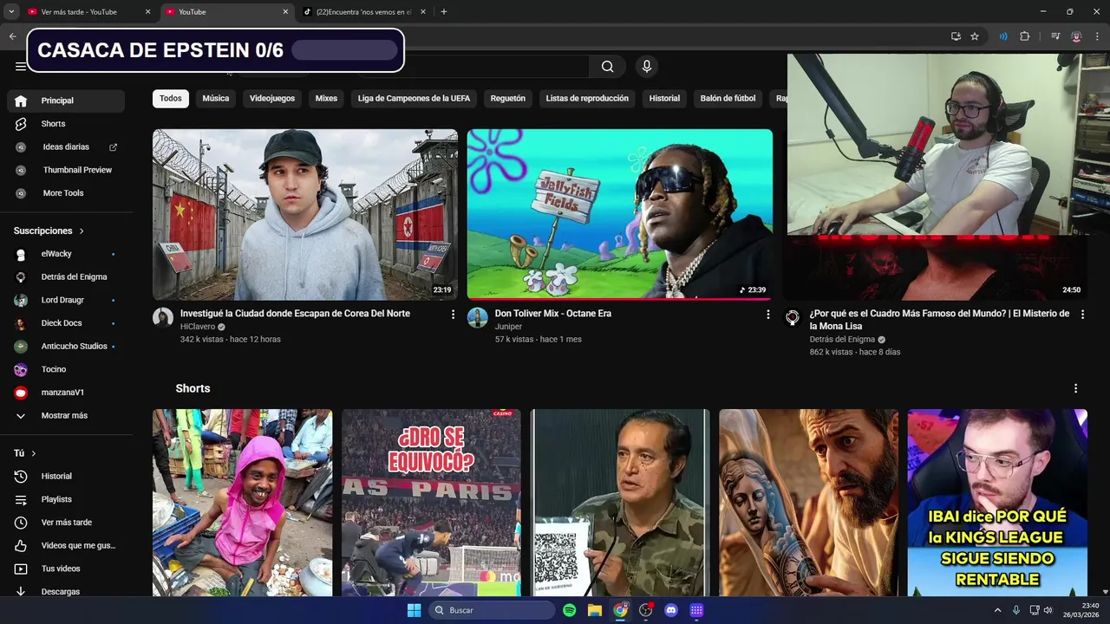Viewport: 1110px width, 624px height.
Task: Open Chrome tab search dropdown
Action: coord(11,12)
